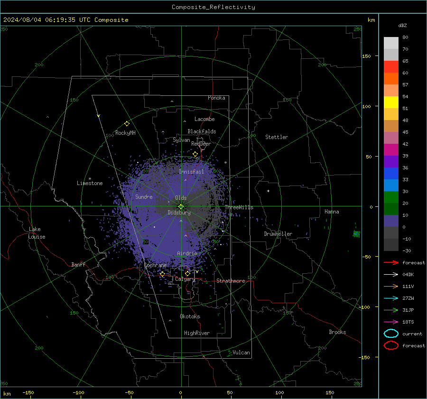Click the Ponoka town label
Viewport: 427px width, 399px height.
[216, 98]
